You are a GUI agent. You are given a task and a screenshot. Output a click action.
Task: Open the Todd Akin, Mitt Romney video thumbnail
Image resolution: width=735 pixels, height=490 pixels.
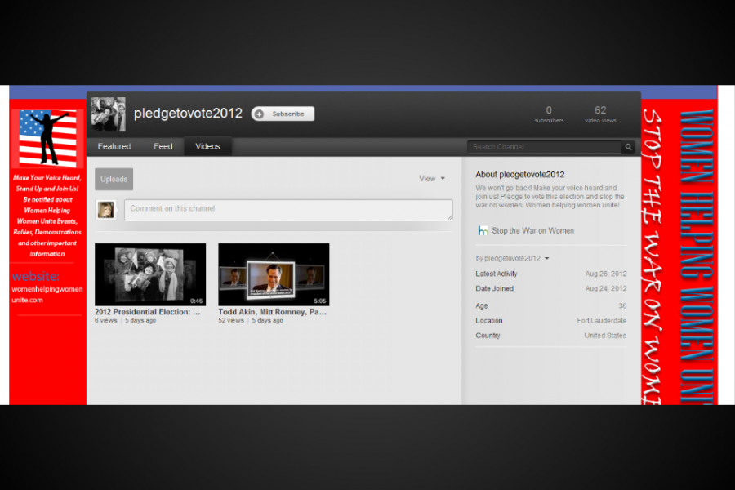click(x=274, y=274)
